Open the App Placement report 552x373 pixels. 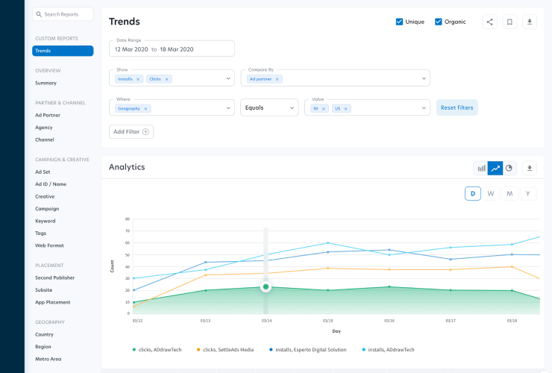tap(53, 303)
